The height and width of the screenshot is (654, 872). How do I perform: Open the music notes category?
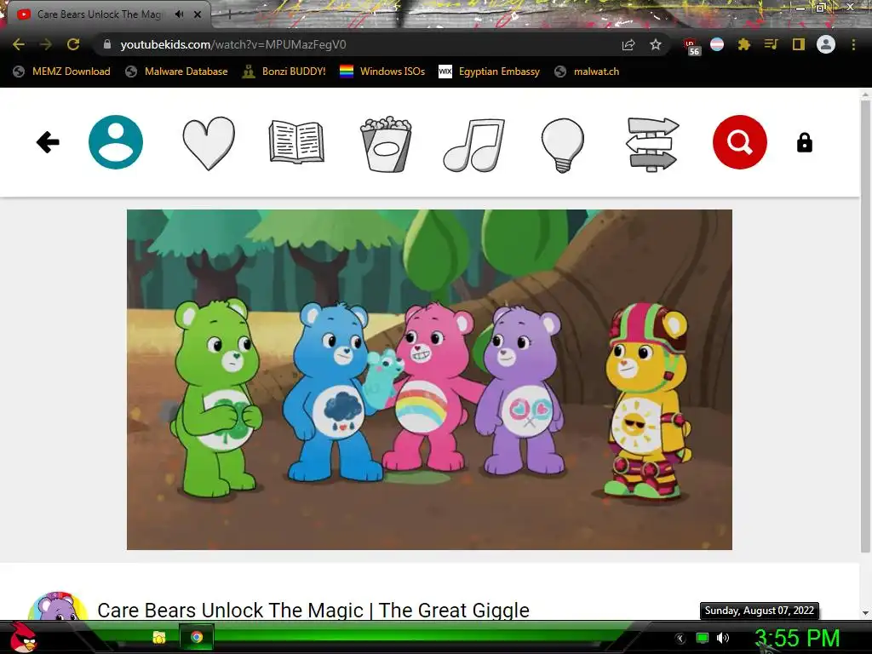coord(473,144)
